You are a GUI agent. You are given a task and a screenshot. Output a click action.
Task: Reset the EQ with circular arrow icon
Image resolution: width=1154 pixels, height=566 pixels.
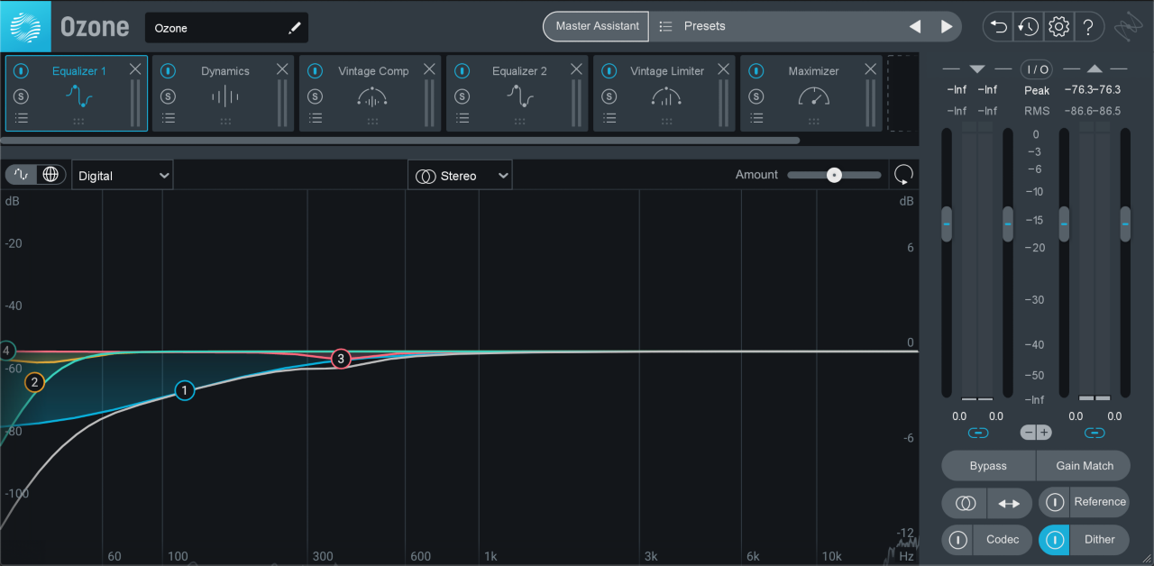tap(902, 175)
